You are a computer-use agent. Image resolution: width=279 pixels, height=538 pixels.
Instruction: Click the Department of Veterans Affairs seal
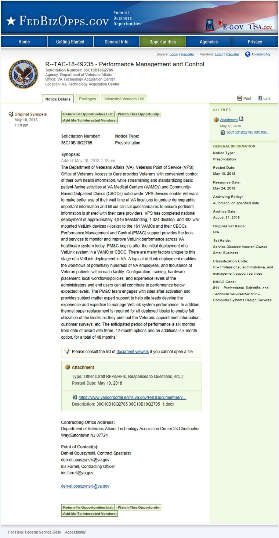(23, 75)
